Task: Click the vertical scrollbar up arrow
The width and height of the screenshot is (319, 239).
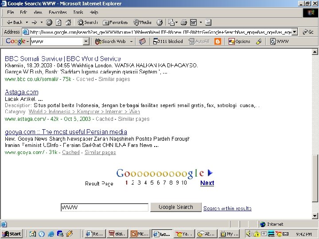Action: 315,52
